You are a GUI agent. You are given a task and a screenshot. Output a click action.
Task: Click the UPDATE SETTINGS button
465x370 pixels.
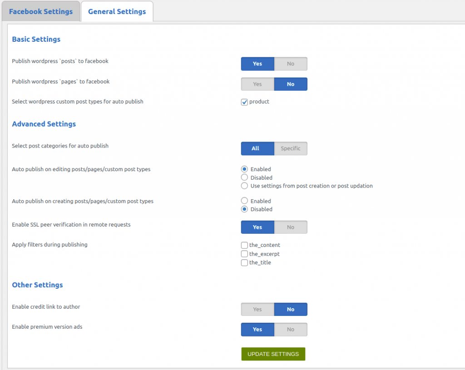pos(273,354)
